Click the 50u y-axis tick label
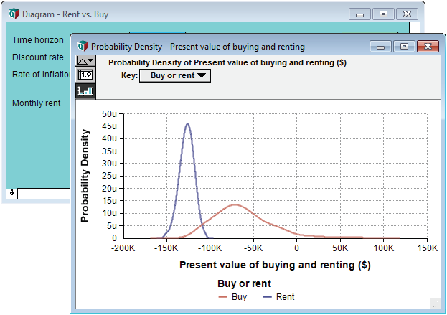Image resolution: width=447 pixels, height=315 pixels. (109, 114)
